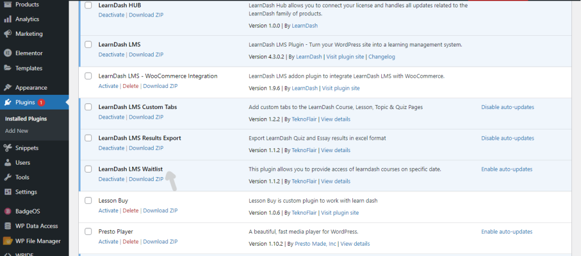
Task: Download ZIP for Presto Player
Action: 161,242
